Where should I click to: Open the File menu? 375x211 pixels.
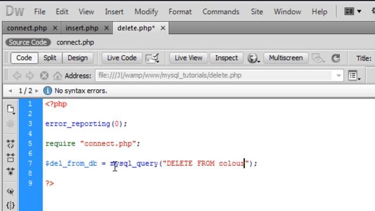pyautogui.click(x=39, y=12)
